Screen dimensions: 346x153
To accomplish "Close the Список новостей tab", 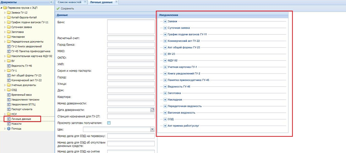I will (x=85, y=2).
